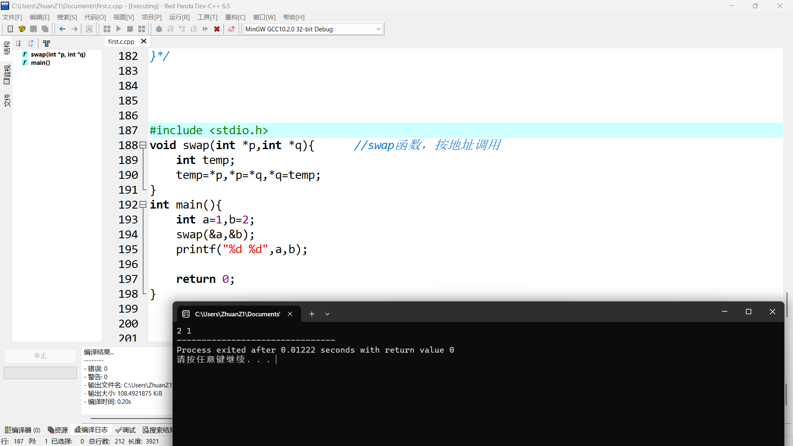Click the Add Watch glasses icon
Image resolution: width=793 pixels, height=446 pixels.
(231, 29)
